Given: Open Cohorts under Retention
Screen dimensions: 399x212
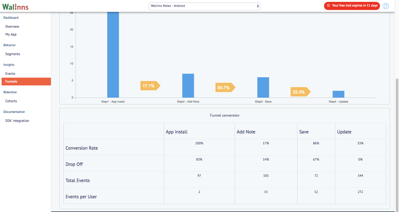Looking at the screenshot, I should pyautogui.click(x=11, y=101).
